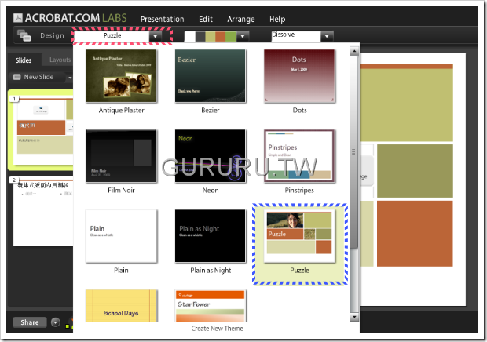Select slide 1 thumbnail in panel

43,130
